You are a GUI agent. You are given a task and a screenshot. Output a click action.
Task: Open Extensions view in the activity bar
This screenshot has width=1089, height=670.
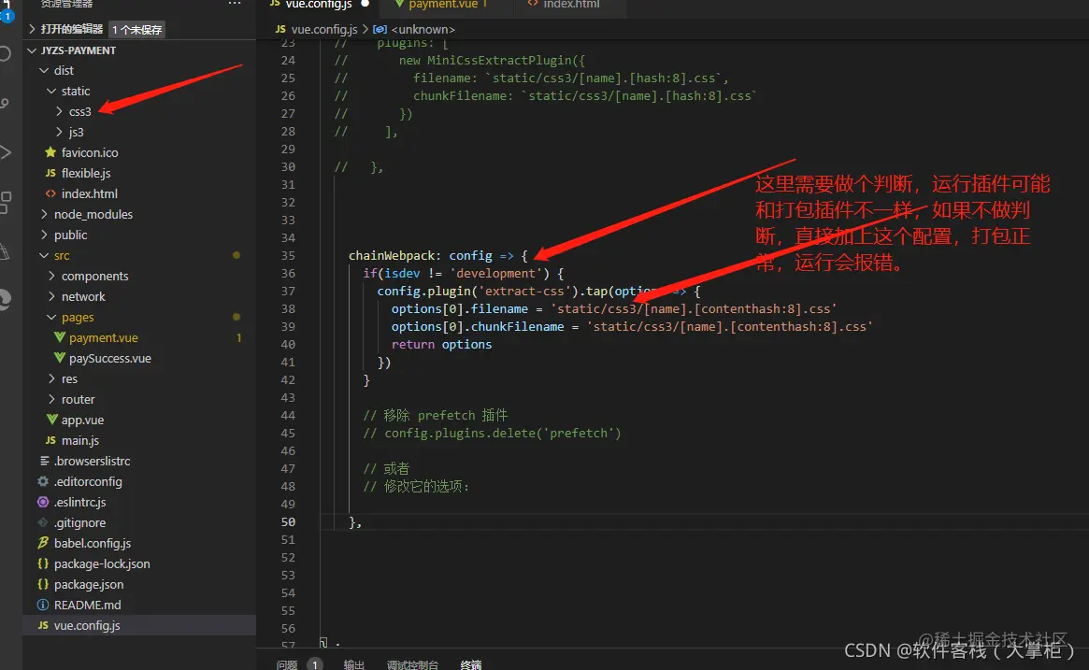(x=5, y=202)
